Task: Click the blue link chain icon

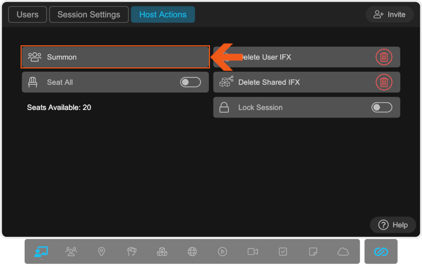Action: [381, 252]
